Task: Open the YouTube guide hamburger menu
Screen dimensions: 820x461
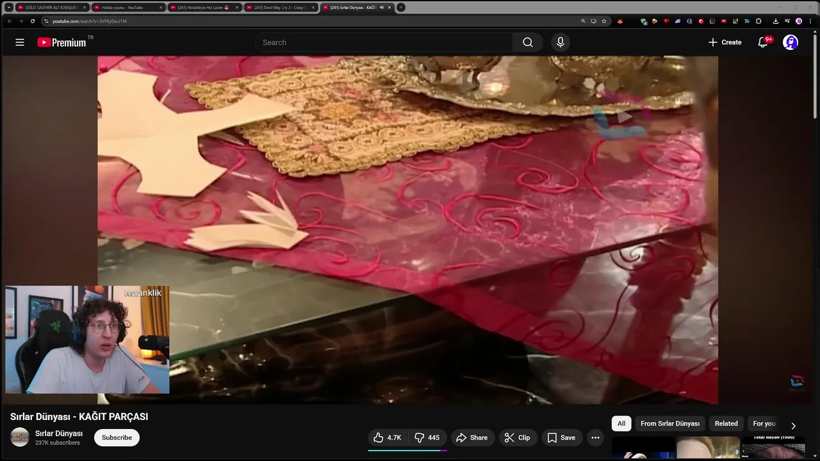Action: (x=20, y=42)
